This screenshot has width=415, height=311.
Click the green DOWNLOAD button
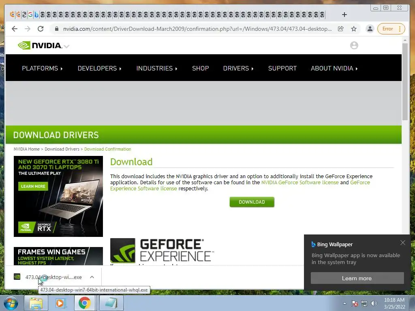(x=252, y=202)
